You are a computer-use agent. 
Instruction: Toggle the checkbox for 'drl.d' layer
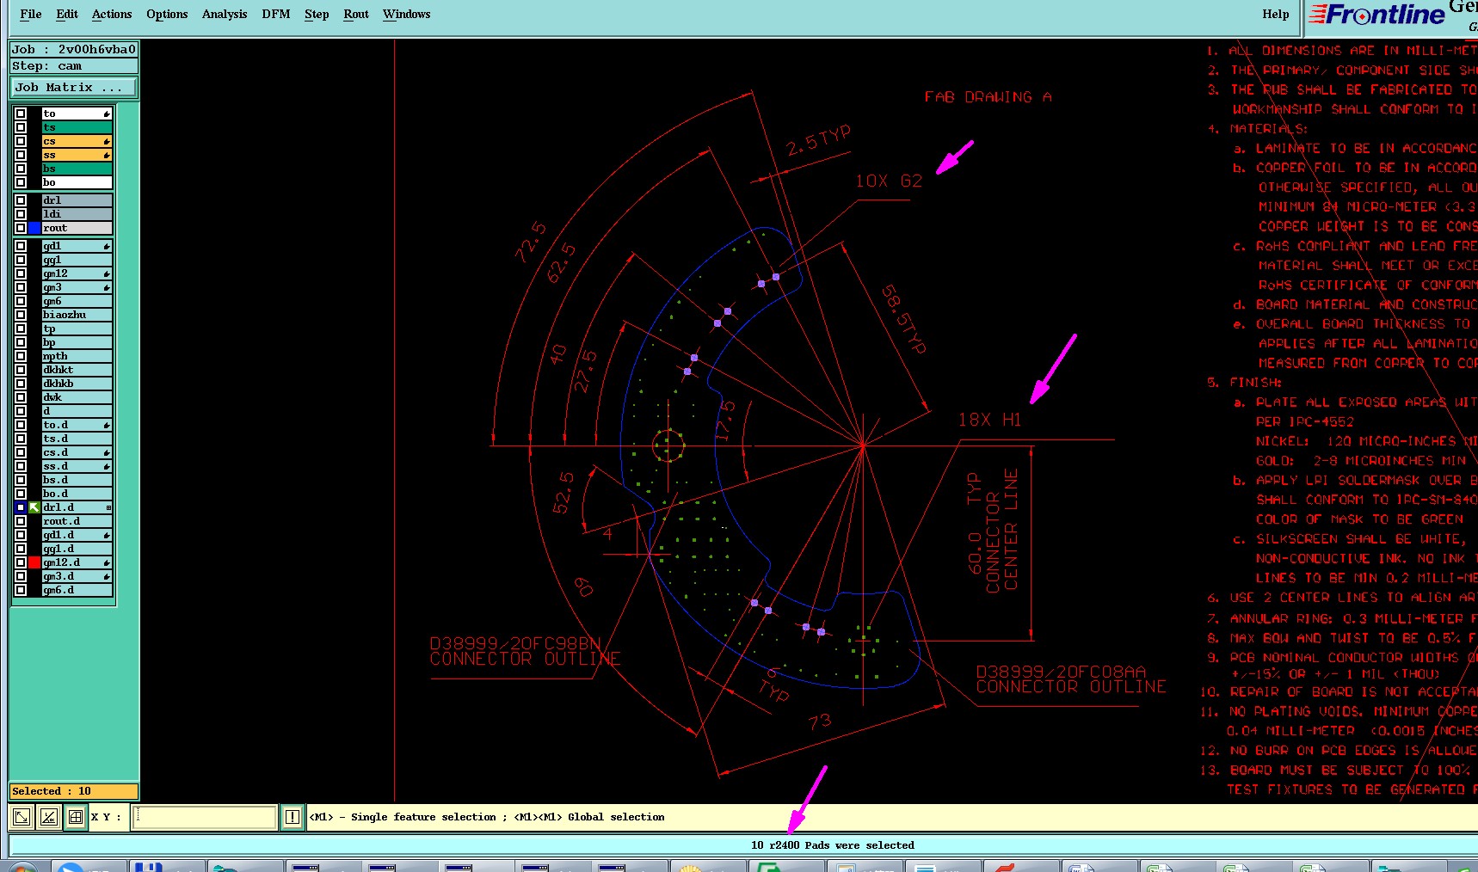(21, 507)
